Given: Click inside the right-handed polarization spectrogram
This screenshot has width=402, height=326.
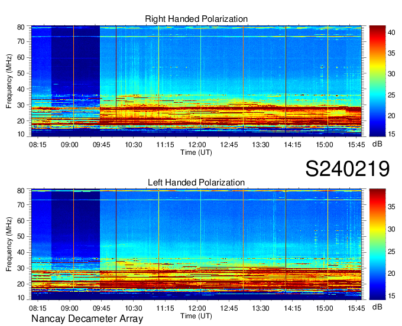Looking at the screenshot, I should (x=196, y=81).
